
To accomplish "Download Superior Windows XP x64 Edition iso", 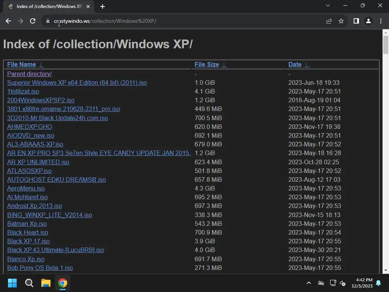I will click(77, 83).
